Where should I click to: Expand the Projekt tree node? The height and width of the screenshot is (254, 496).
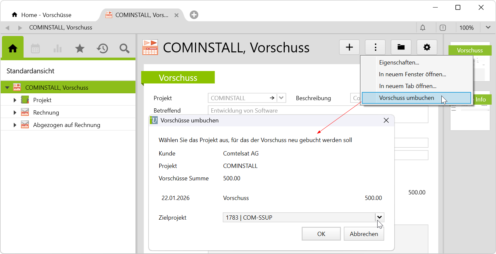point(15,100)
